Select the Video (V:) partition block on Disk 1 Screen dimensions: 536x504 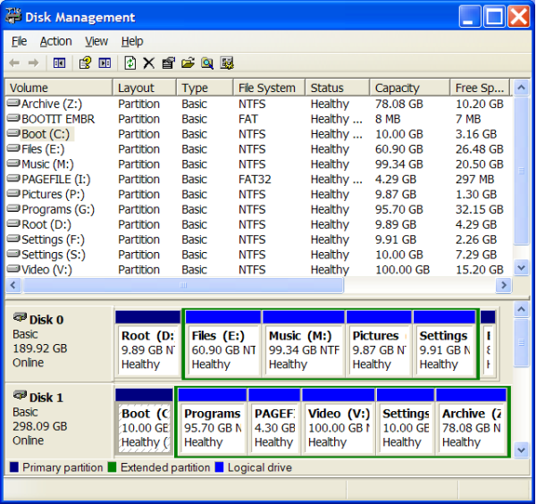(x=339, y=422)
